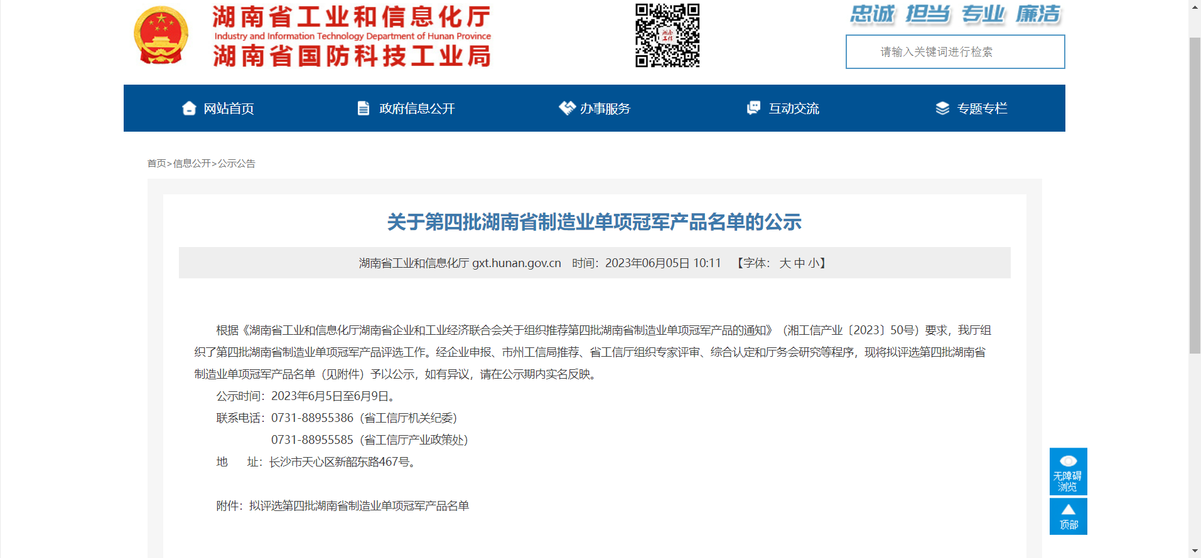Enable 无障碍浏览 accessibility mode

(x=1068, y=471)
